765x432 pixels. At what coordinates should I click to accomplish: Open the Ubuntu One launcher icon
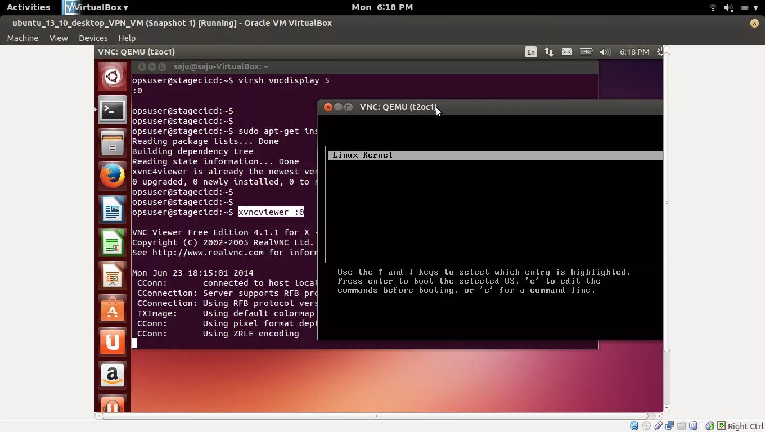tap(112, 342)
